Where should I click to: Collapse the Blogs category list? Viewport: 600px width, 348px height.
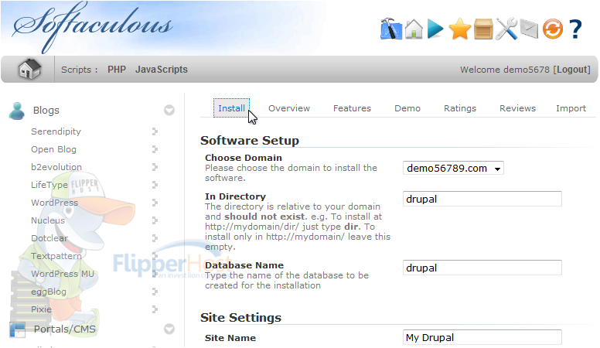pyautogui.click(x=169, y=111)
